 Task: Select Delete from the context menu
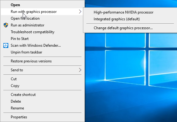(x=42, y=101)
